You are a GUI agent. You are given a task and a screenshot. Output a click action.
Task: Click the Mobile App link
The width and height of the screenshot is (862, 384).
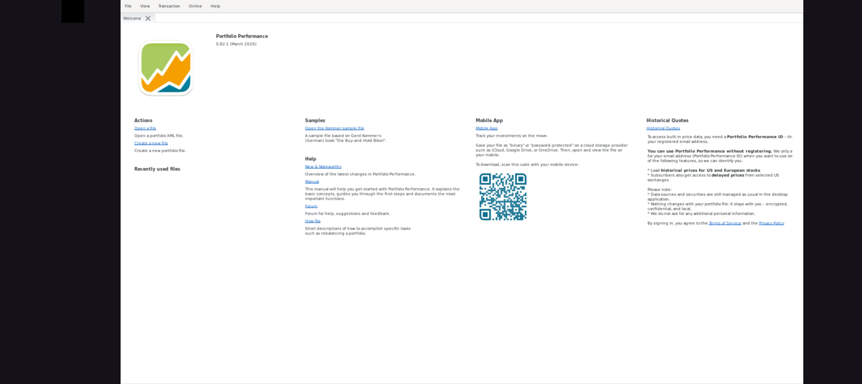[x=486, y=128]
